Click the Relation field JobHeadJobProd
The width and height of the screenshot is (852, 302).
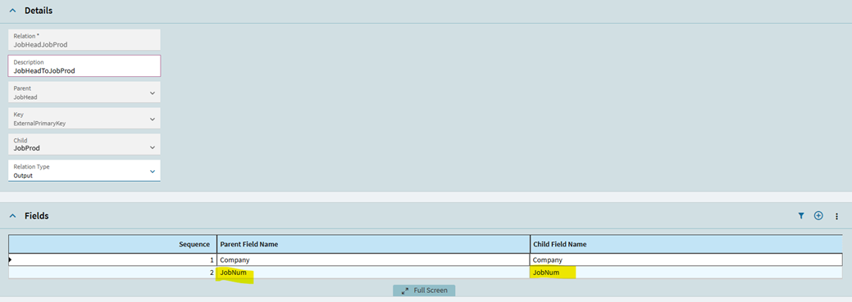point(84,40)
